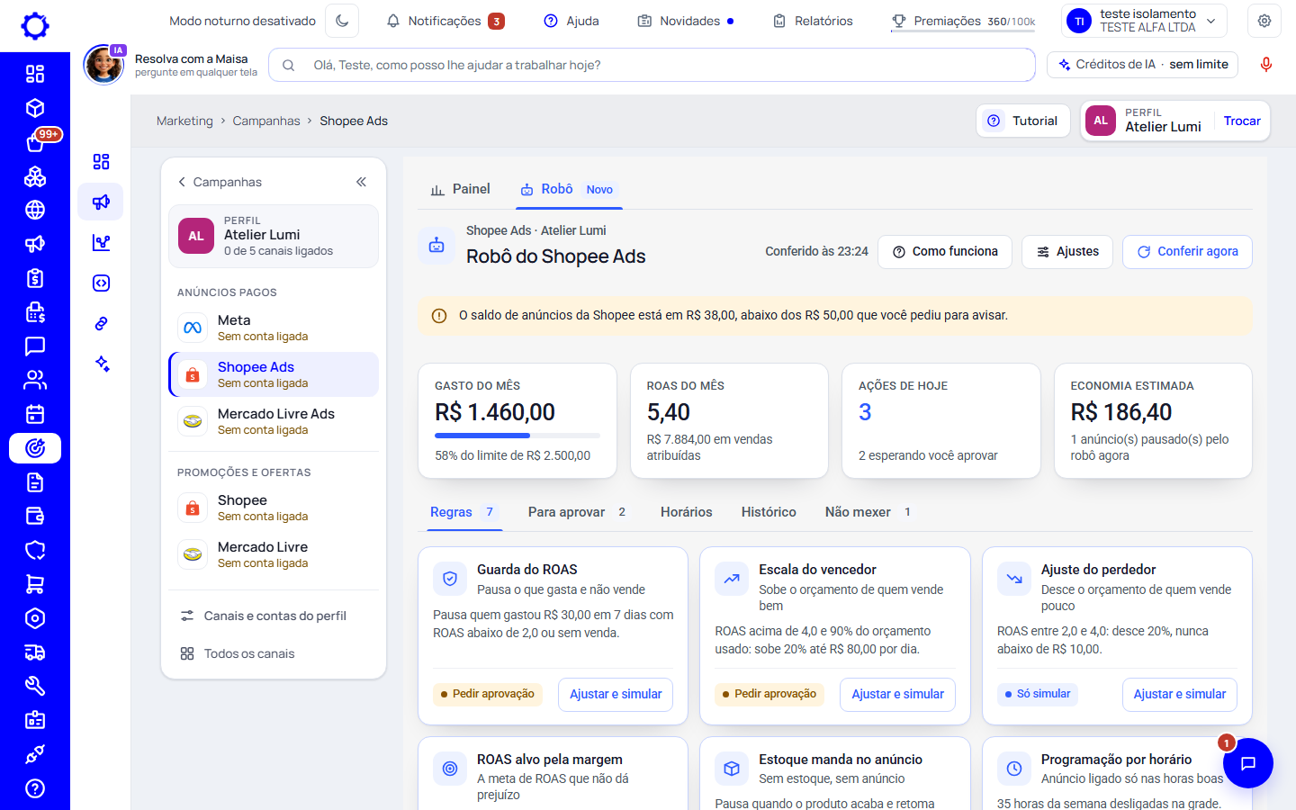Open Tutorial button

pyautogui.click(x=1023, y=121)
